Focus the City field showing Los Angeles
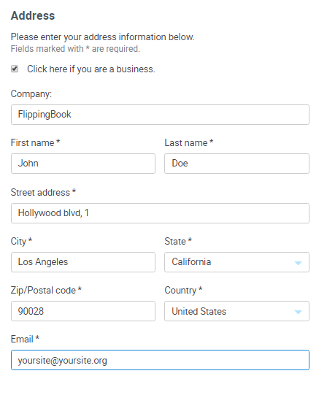Image resolution: width=327 pixels, height=406 pixels. 83,262
